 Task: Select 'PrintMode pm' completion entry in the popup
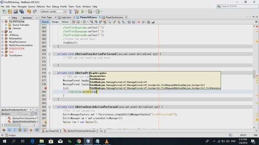pyautogui.click(x=97, y=79)
